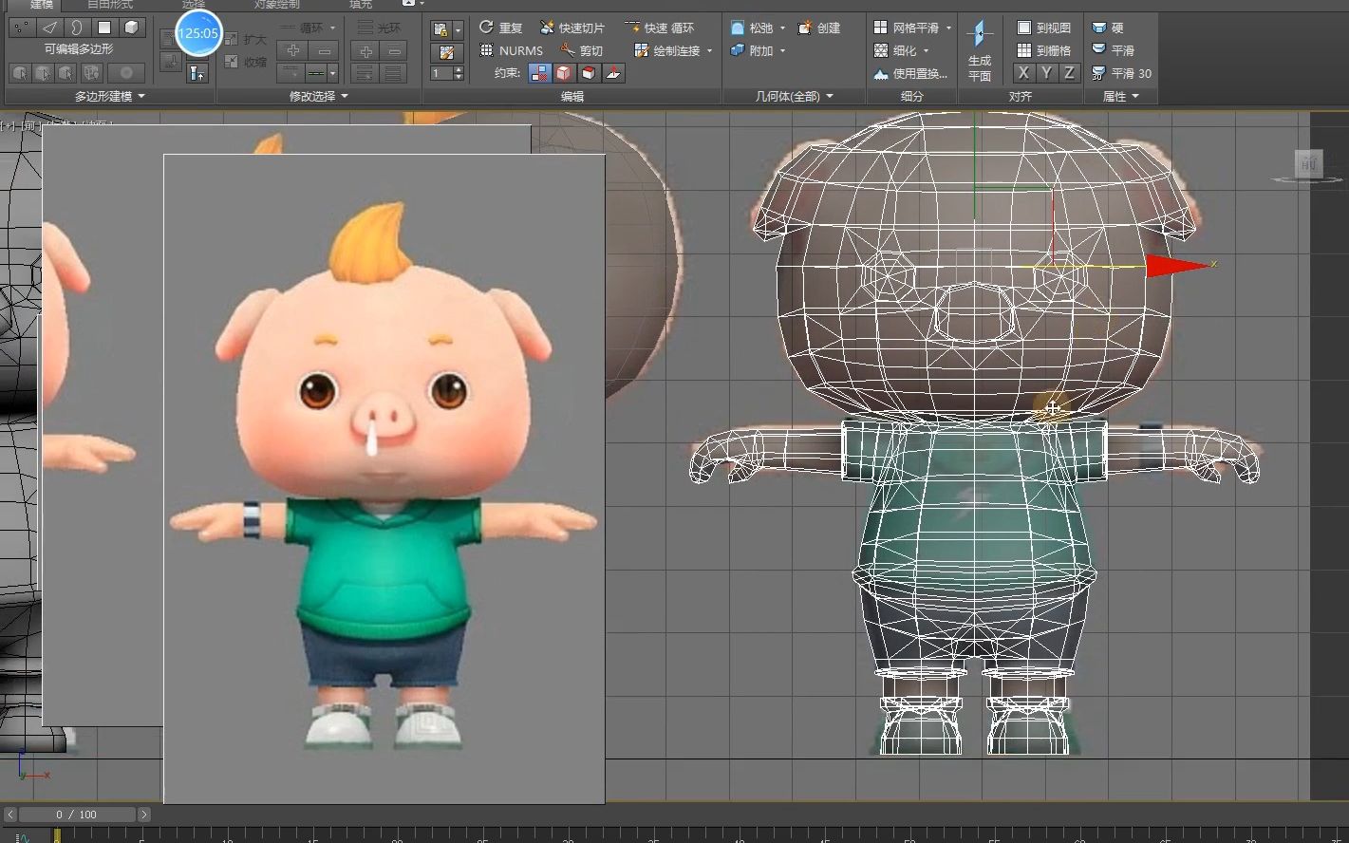The height and width of the screenshot is (843, 1349).
Task: Toggle NURMS subdivision
Action: (x=512, y=50)
